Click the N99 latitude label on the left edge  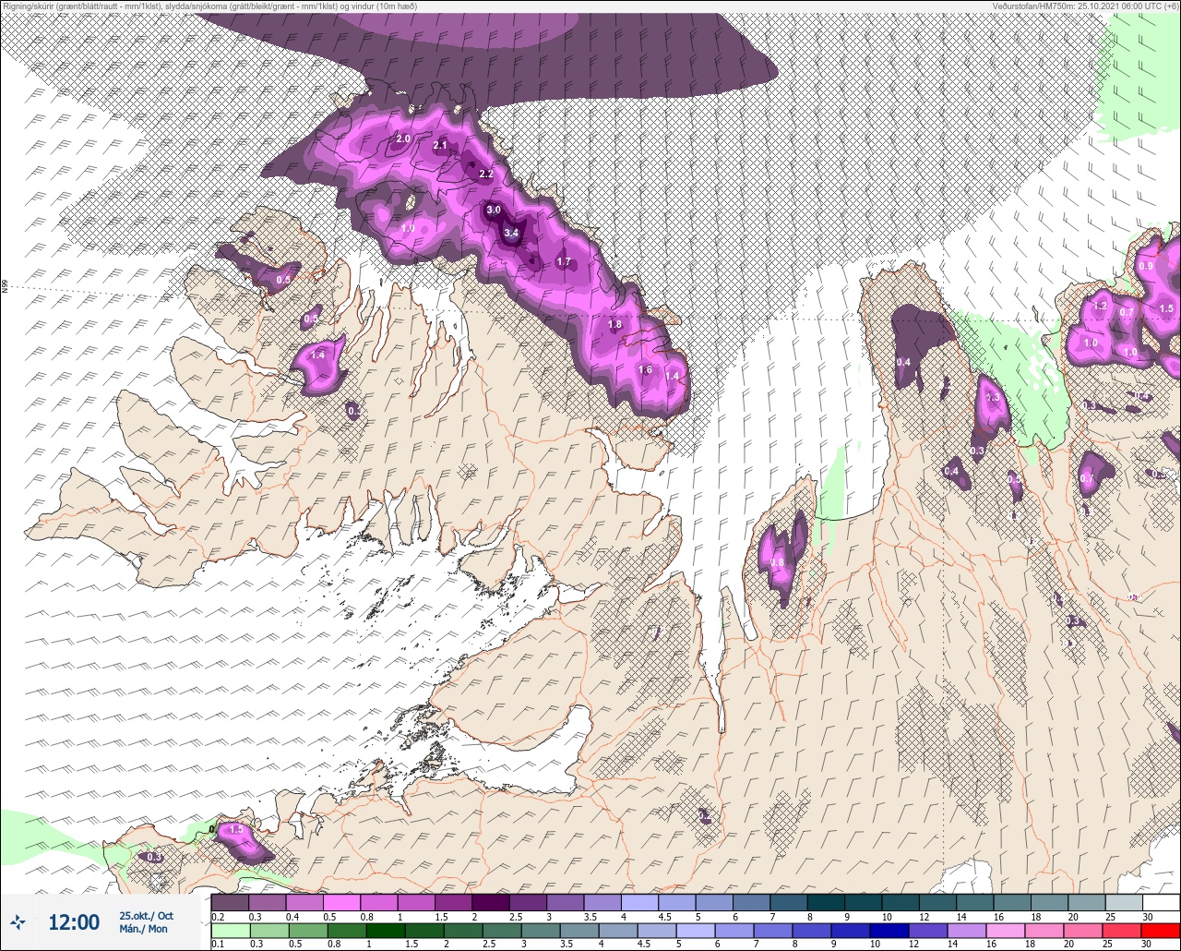pos(5,287)
